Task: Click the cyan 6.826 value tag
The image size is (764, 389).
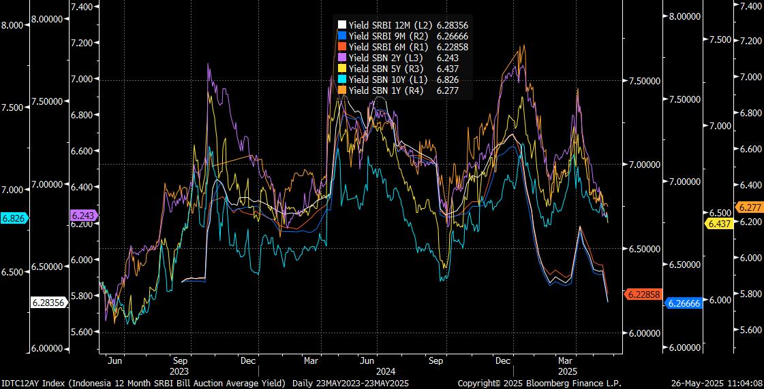Action: point(14,218)
